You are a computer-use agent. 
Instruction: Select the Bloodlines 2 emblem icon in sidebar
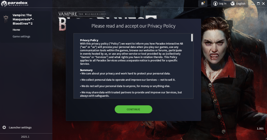[x=6, y=19]
